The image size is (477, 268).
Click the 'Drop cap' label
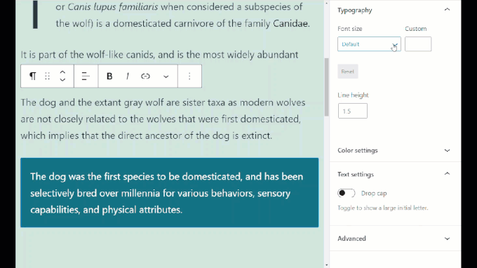point(374,193)
